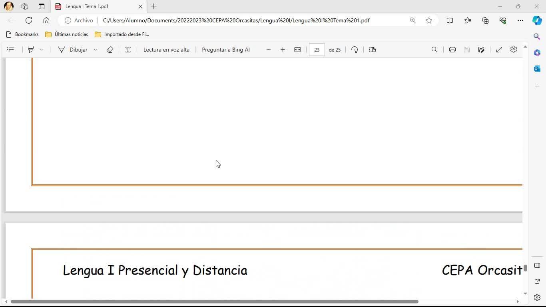Add an app to the sidebar
This screenshot has height=307, width=546.
click(x=537, y=86)
